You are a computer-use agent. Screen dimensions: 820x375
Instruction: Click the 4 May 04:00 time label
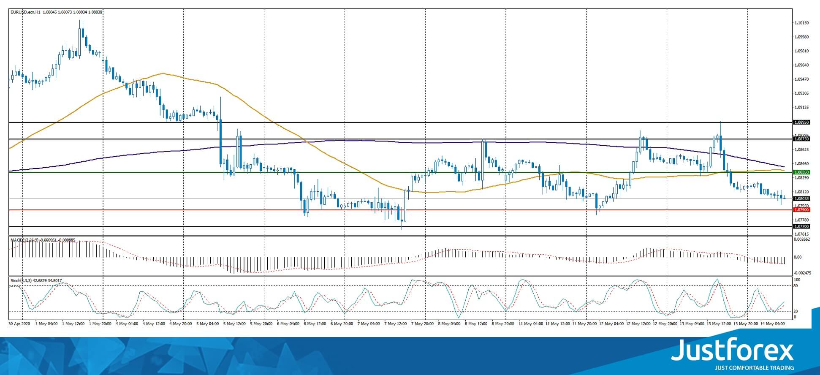coord(127,324)
